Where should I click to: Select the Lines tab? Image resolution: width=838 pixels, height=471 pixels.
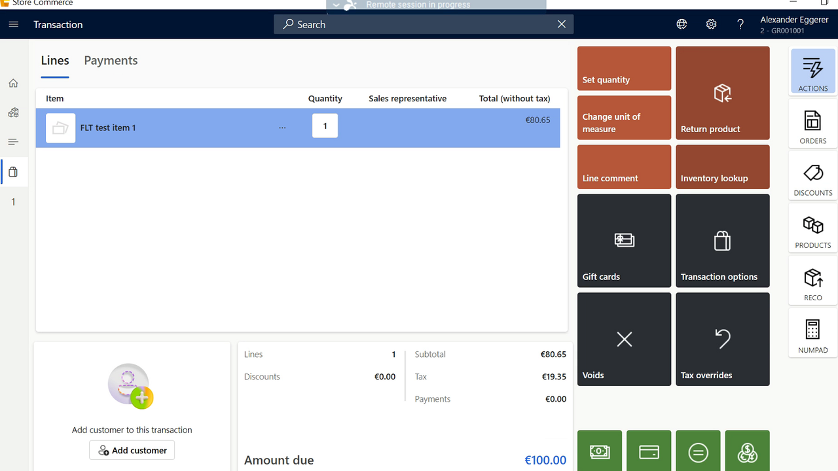55,60
